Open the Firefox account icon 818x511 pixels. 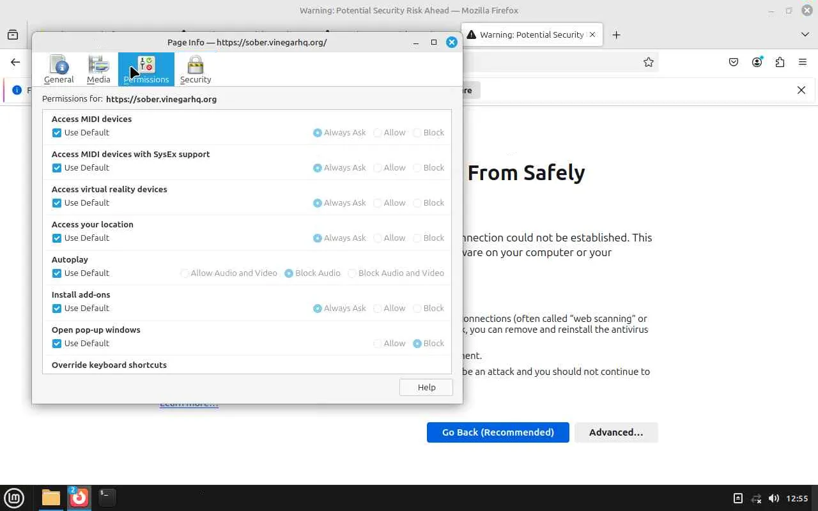757,62
